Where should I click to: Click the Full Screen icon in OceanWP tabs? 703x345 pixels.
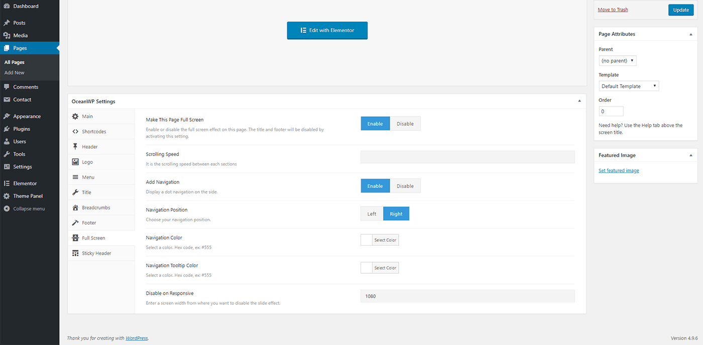75,238
